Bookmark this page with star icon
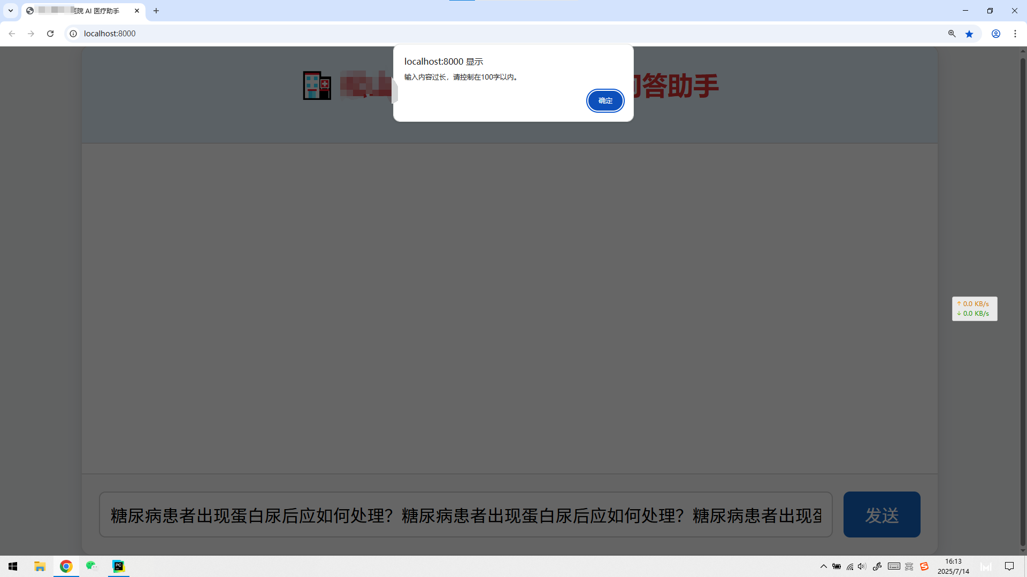The image size is (1027, 577). click(x=969, y=34)
